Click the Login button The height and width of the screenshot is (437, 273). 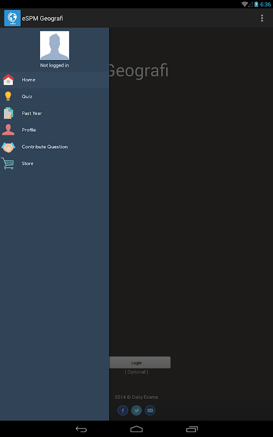[140, 363]
